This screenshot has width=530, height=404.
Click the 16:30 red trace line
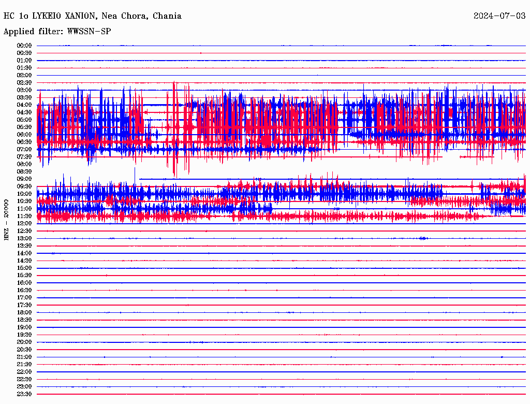tap(281, 291)
